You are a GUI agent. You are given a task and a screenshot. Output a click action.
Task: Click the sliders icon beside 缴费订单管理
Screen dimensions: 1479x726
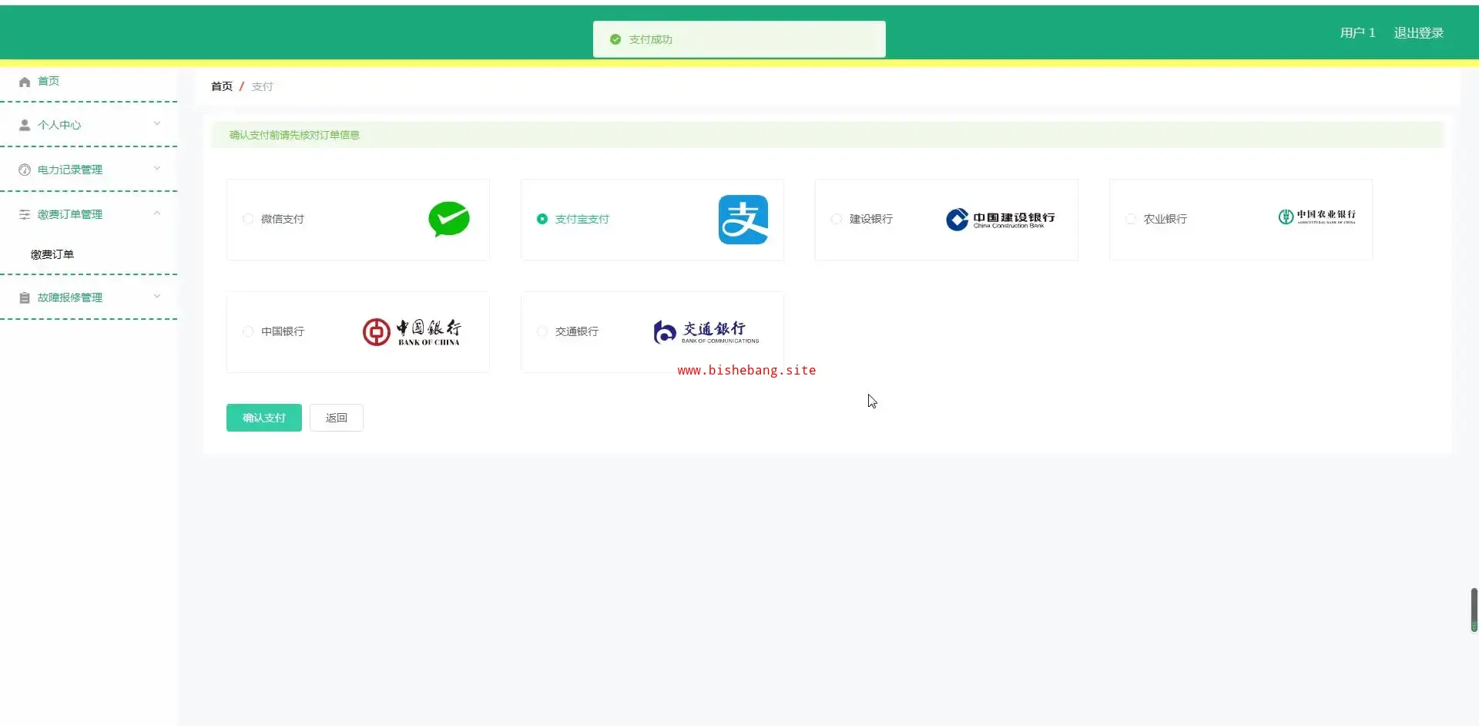pyautogui.click(x=25, y=214)
